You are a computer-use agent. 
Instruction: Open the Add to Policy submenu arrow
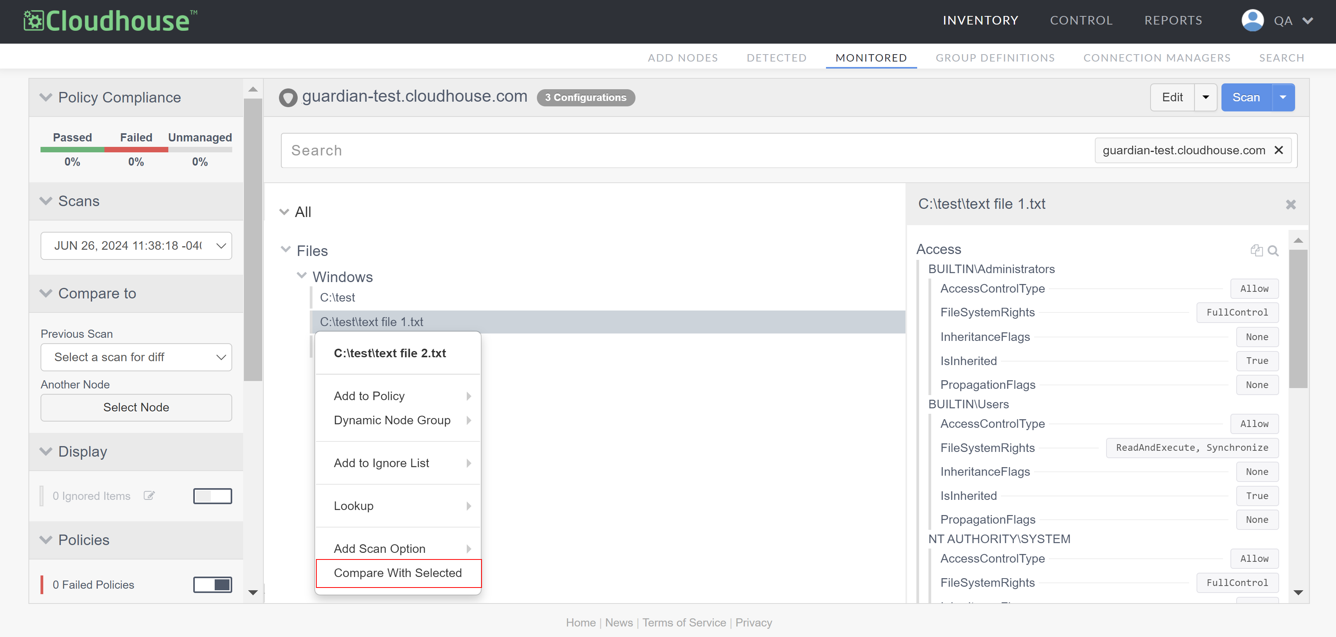click(x=469, y=396)
